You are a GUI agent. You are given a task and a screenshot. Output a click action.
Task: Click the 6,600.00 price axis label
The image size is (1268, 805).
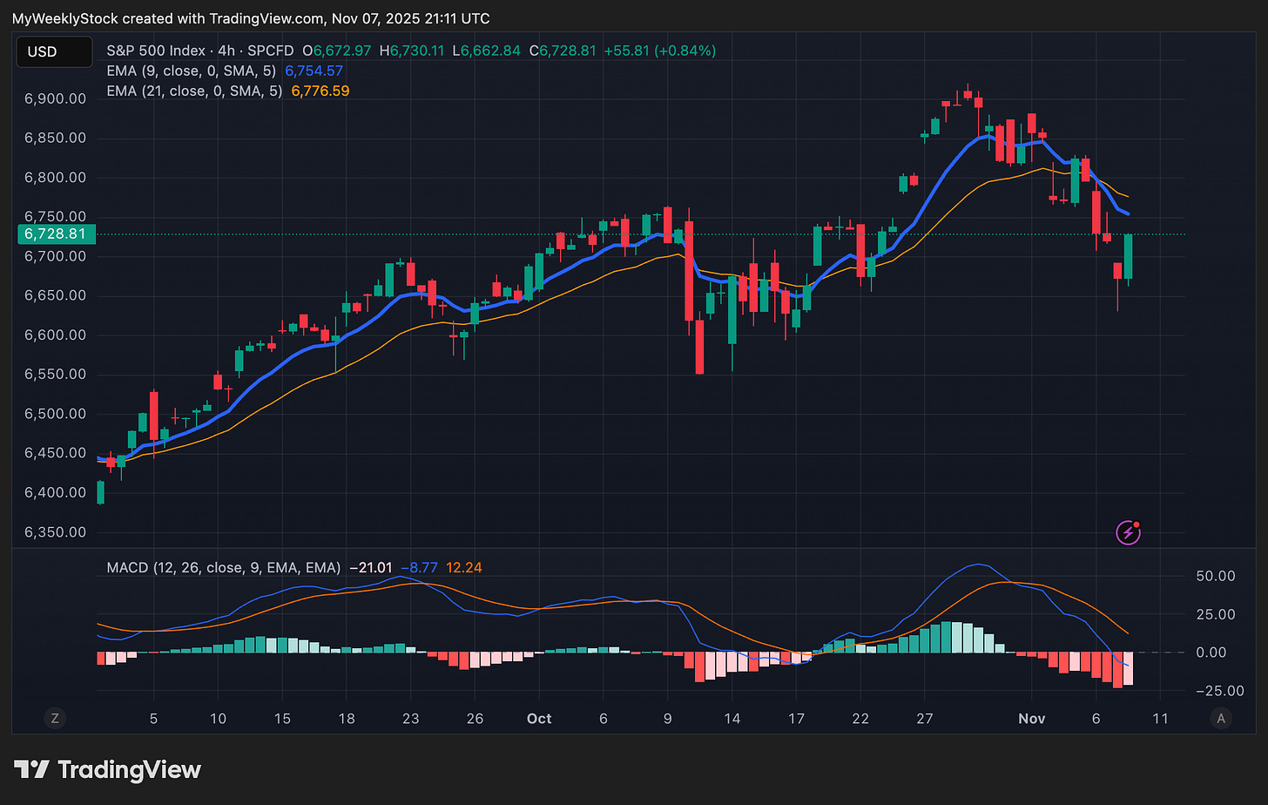[x=55, y=335]
